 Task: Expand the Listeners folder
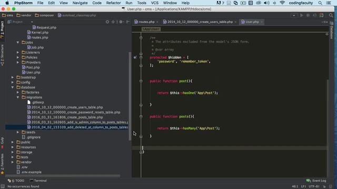18,52
